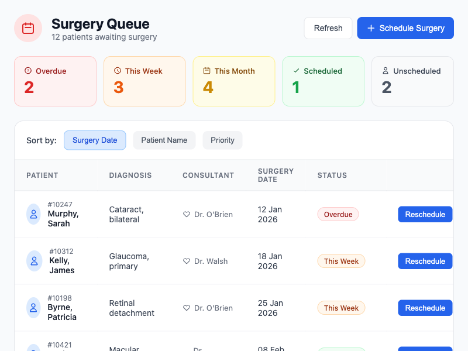Click the PATIENT column header
Screen dimensions: 468x351
click(42, 175)
